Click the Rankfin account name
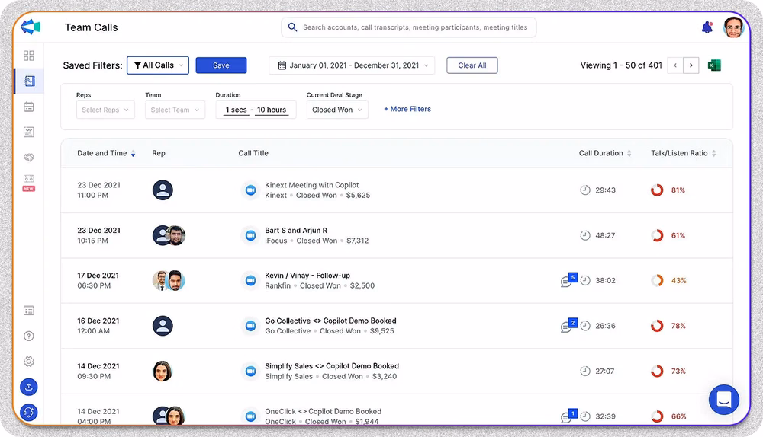Image resolution: width=763 pixels, height=437 pixels. [x=278, y=285]
